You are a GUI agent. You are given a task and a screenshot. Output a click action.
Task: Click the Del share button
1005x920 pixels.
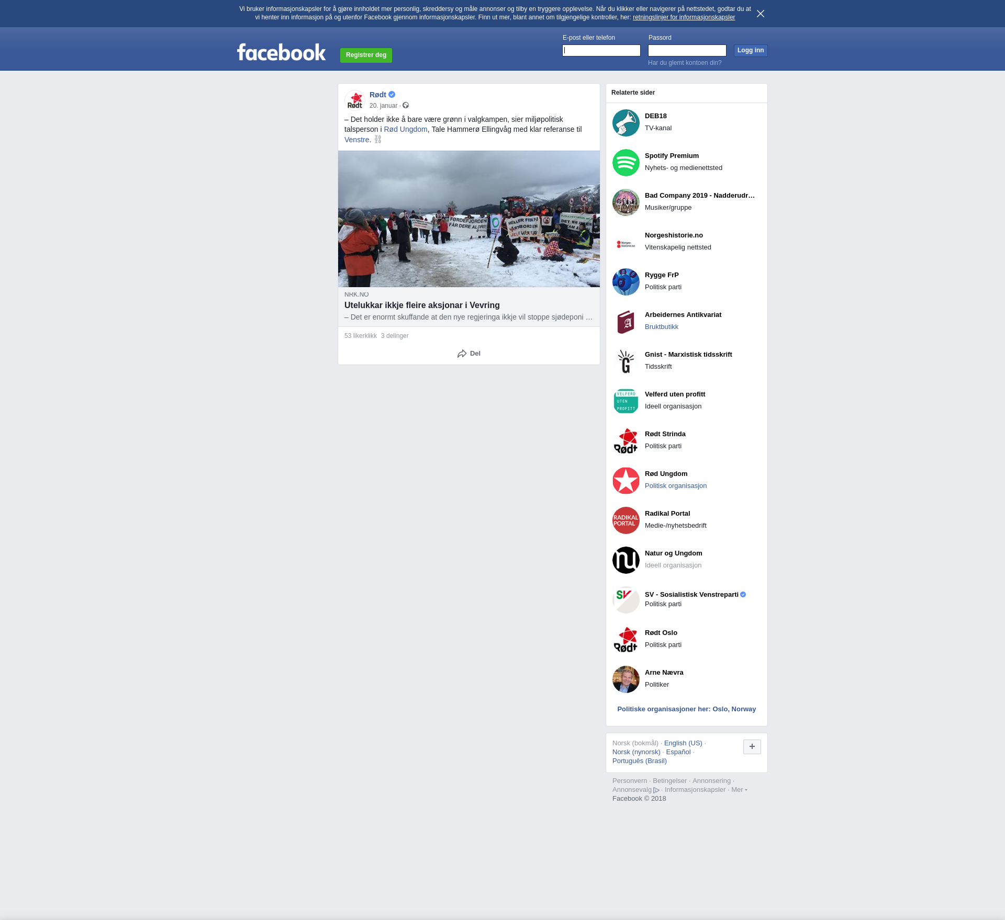tap(469, 354)
